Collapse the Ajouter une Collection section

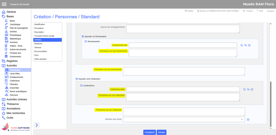click(x=77, y=79)
